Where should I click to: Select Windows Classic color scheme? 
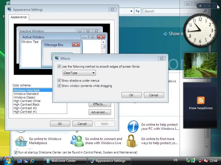[24, 97]
